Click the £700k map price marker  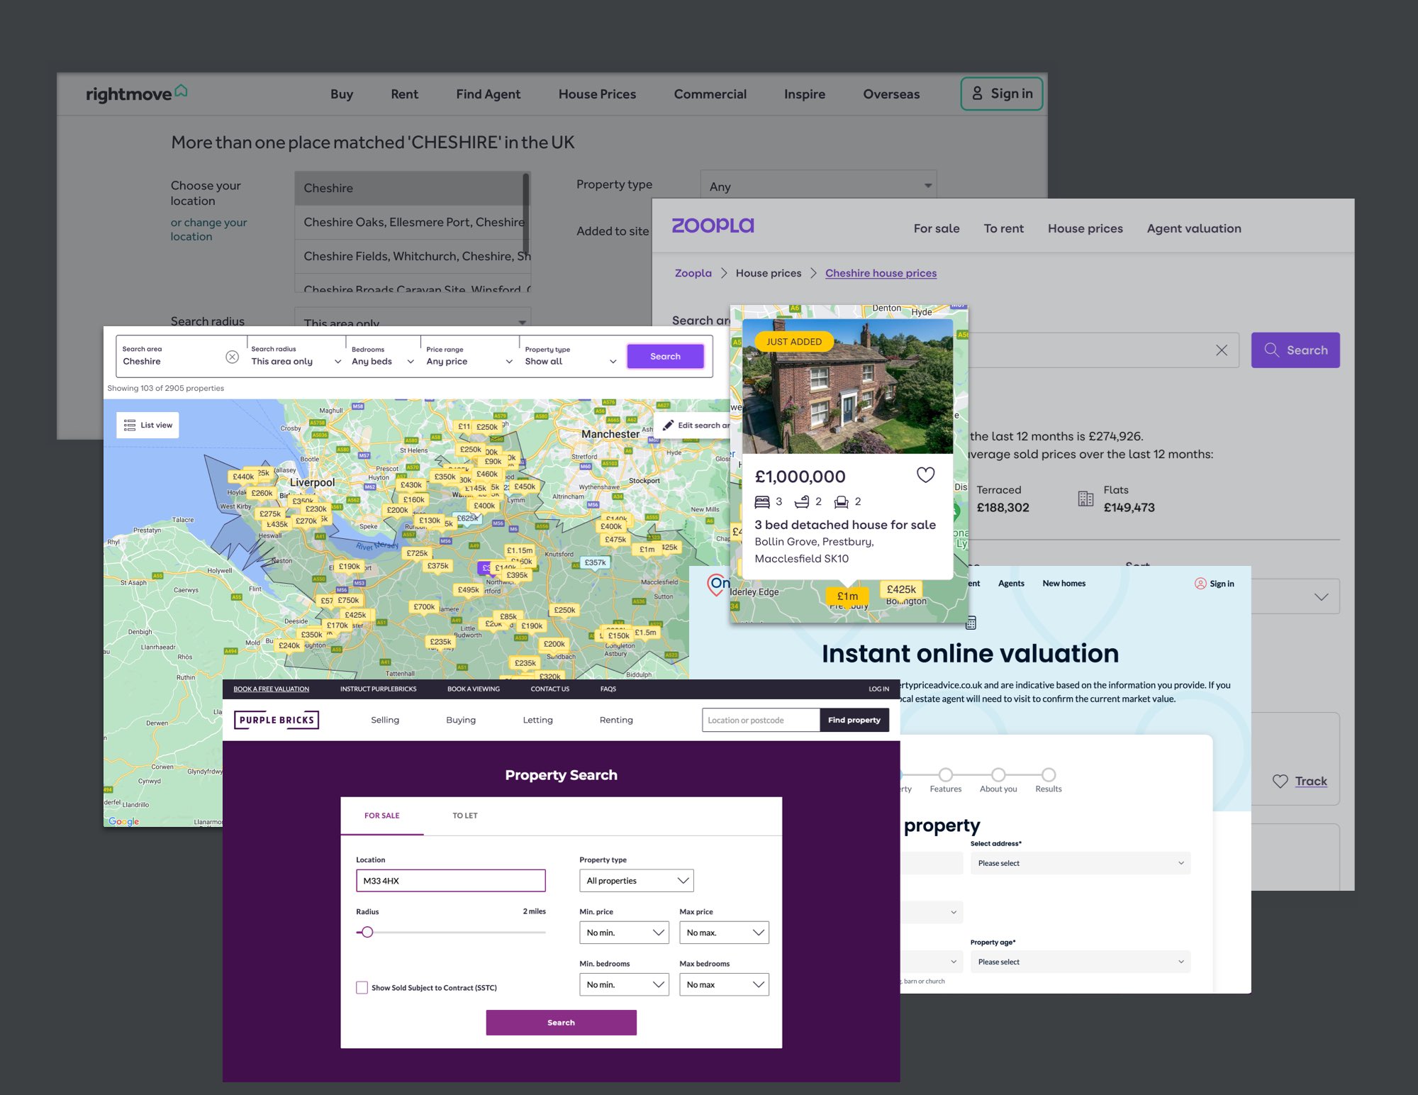(424, 606)
